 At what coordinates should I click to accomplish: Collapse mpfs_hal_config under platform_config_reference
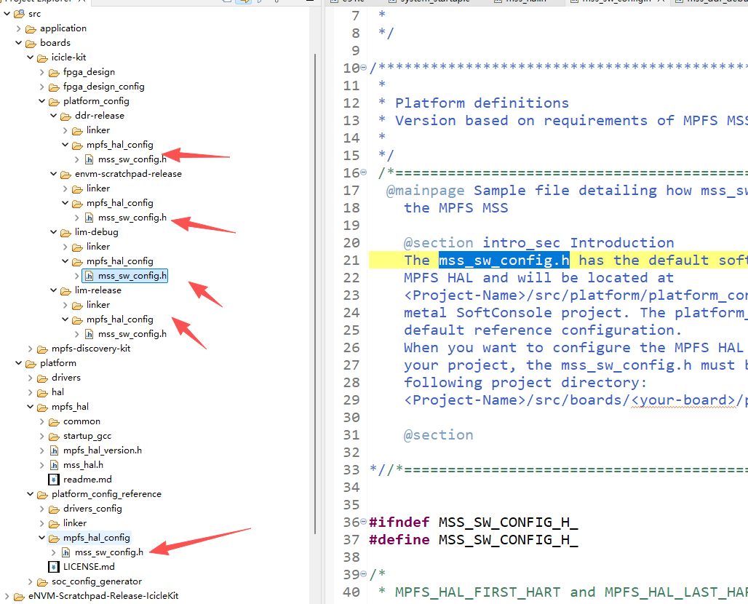(41, 538)
